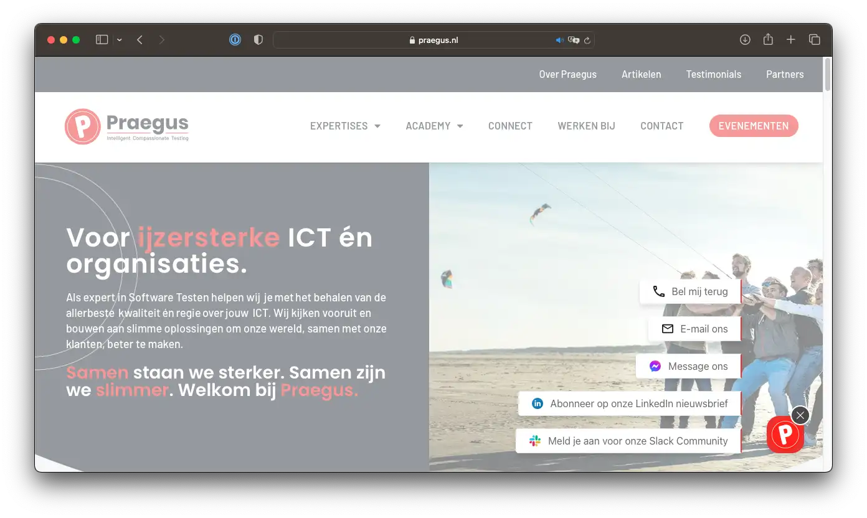Image resolution: width=867 pixels, height=518 pixels.
Task: Go to WERKEN BIJ menu item
Action: pos(586,126)
